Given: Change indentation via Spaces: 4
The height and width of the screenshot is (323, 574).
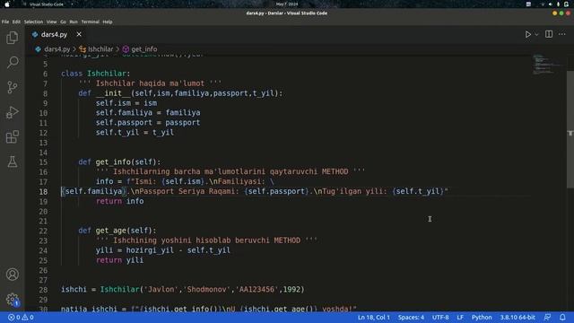Looking at the screenshot, I should click(411, 318).
